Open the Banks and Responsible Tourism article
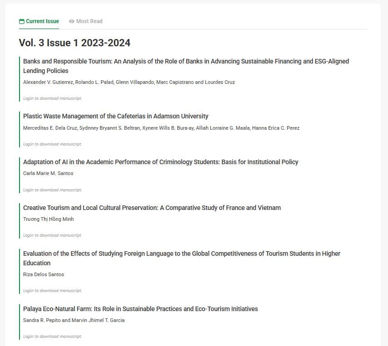Viewport: 388px width, 346px height. (x=186, y=66)
